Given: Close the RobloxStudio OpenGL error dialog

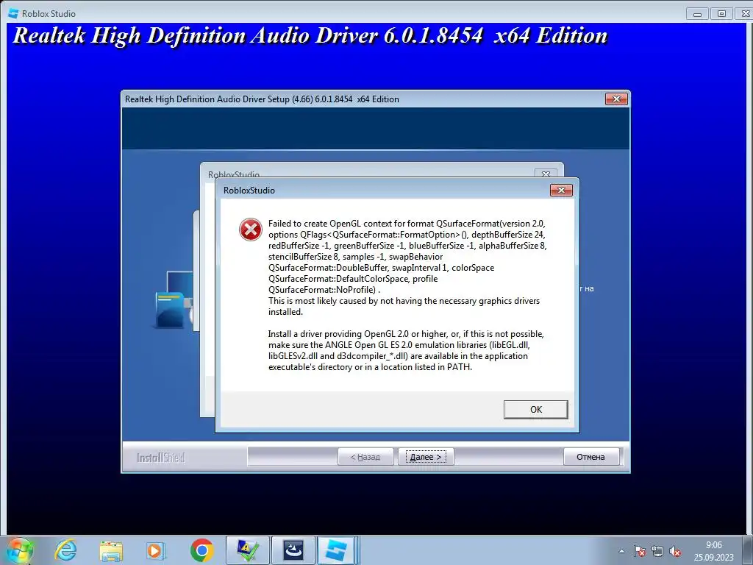Looking at the screenshot, I should point(561,191).
